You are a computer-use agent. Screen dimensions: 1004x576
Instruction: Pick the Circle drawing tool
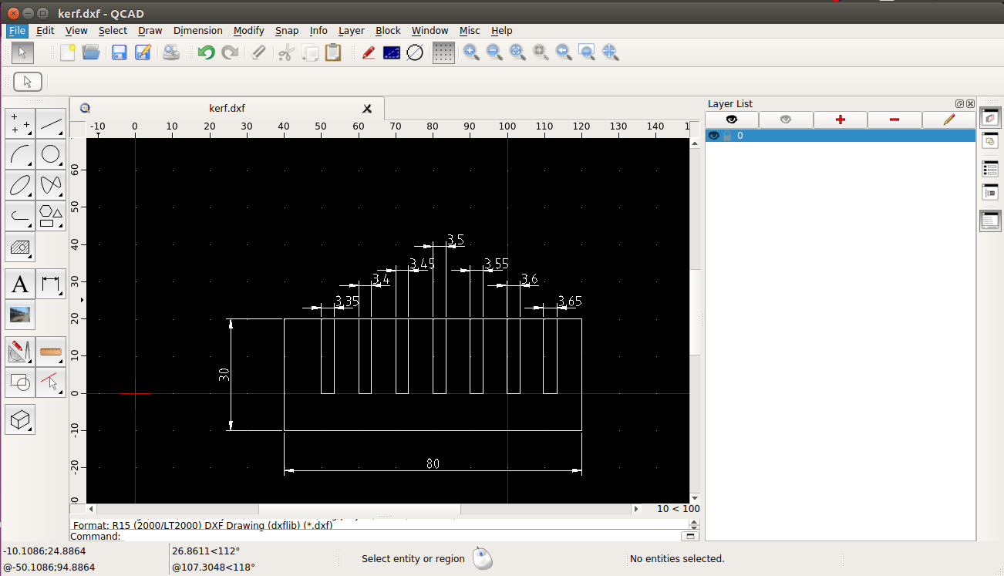51,154
